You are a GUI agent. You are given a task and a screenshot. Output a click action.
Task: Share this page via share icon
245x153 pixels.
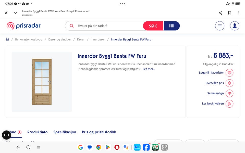[x=220, y=13]
